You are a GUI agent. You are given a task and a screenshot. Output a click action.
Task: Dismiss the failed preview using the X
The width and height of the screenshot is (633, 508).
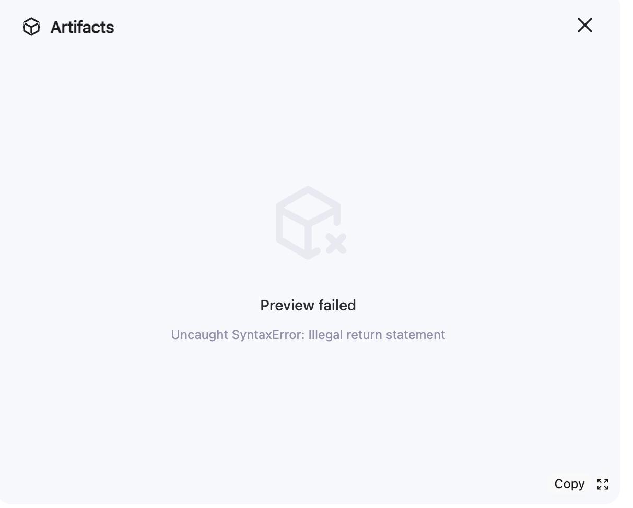(585, 25)
